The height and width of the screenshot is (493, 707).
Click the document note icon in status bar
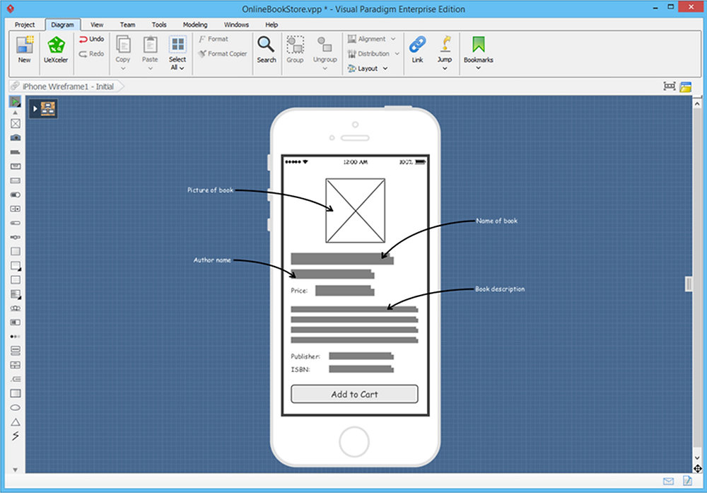tap(687, 481)
